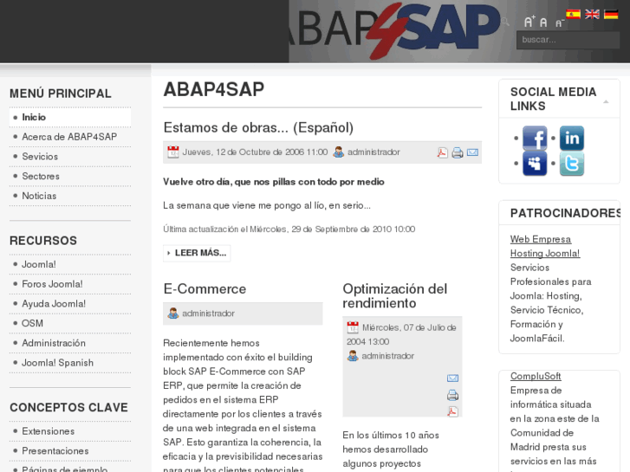Open the MySpace social media icon

pyautogui.click(x=535, y=164)
